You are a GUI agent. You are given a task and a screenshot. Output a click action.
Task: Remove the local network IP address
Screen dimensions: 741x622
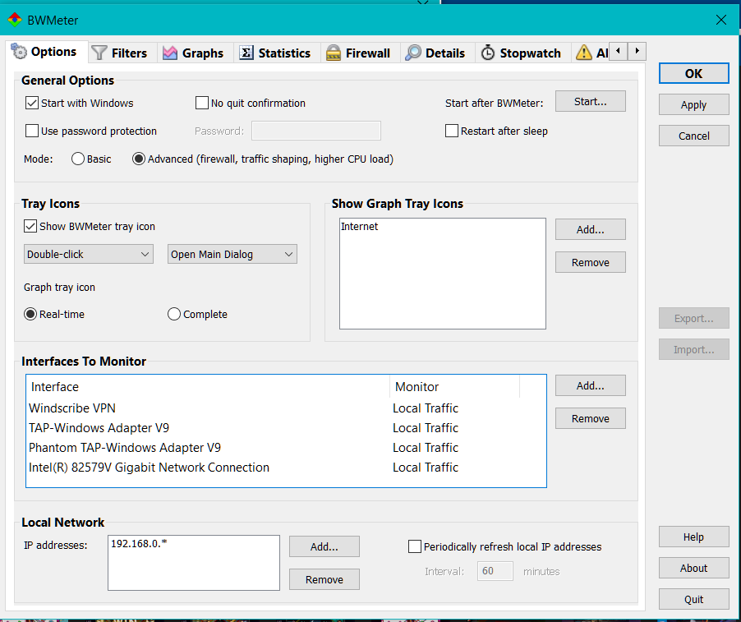(324, 580)
